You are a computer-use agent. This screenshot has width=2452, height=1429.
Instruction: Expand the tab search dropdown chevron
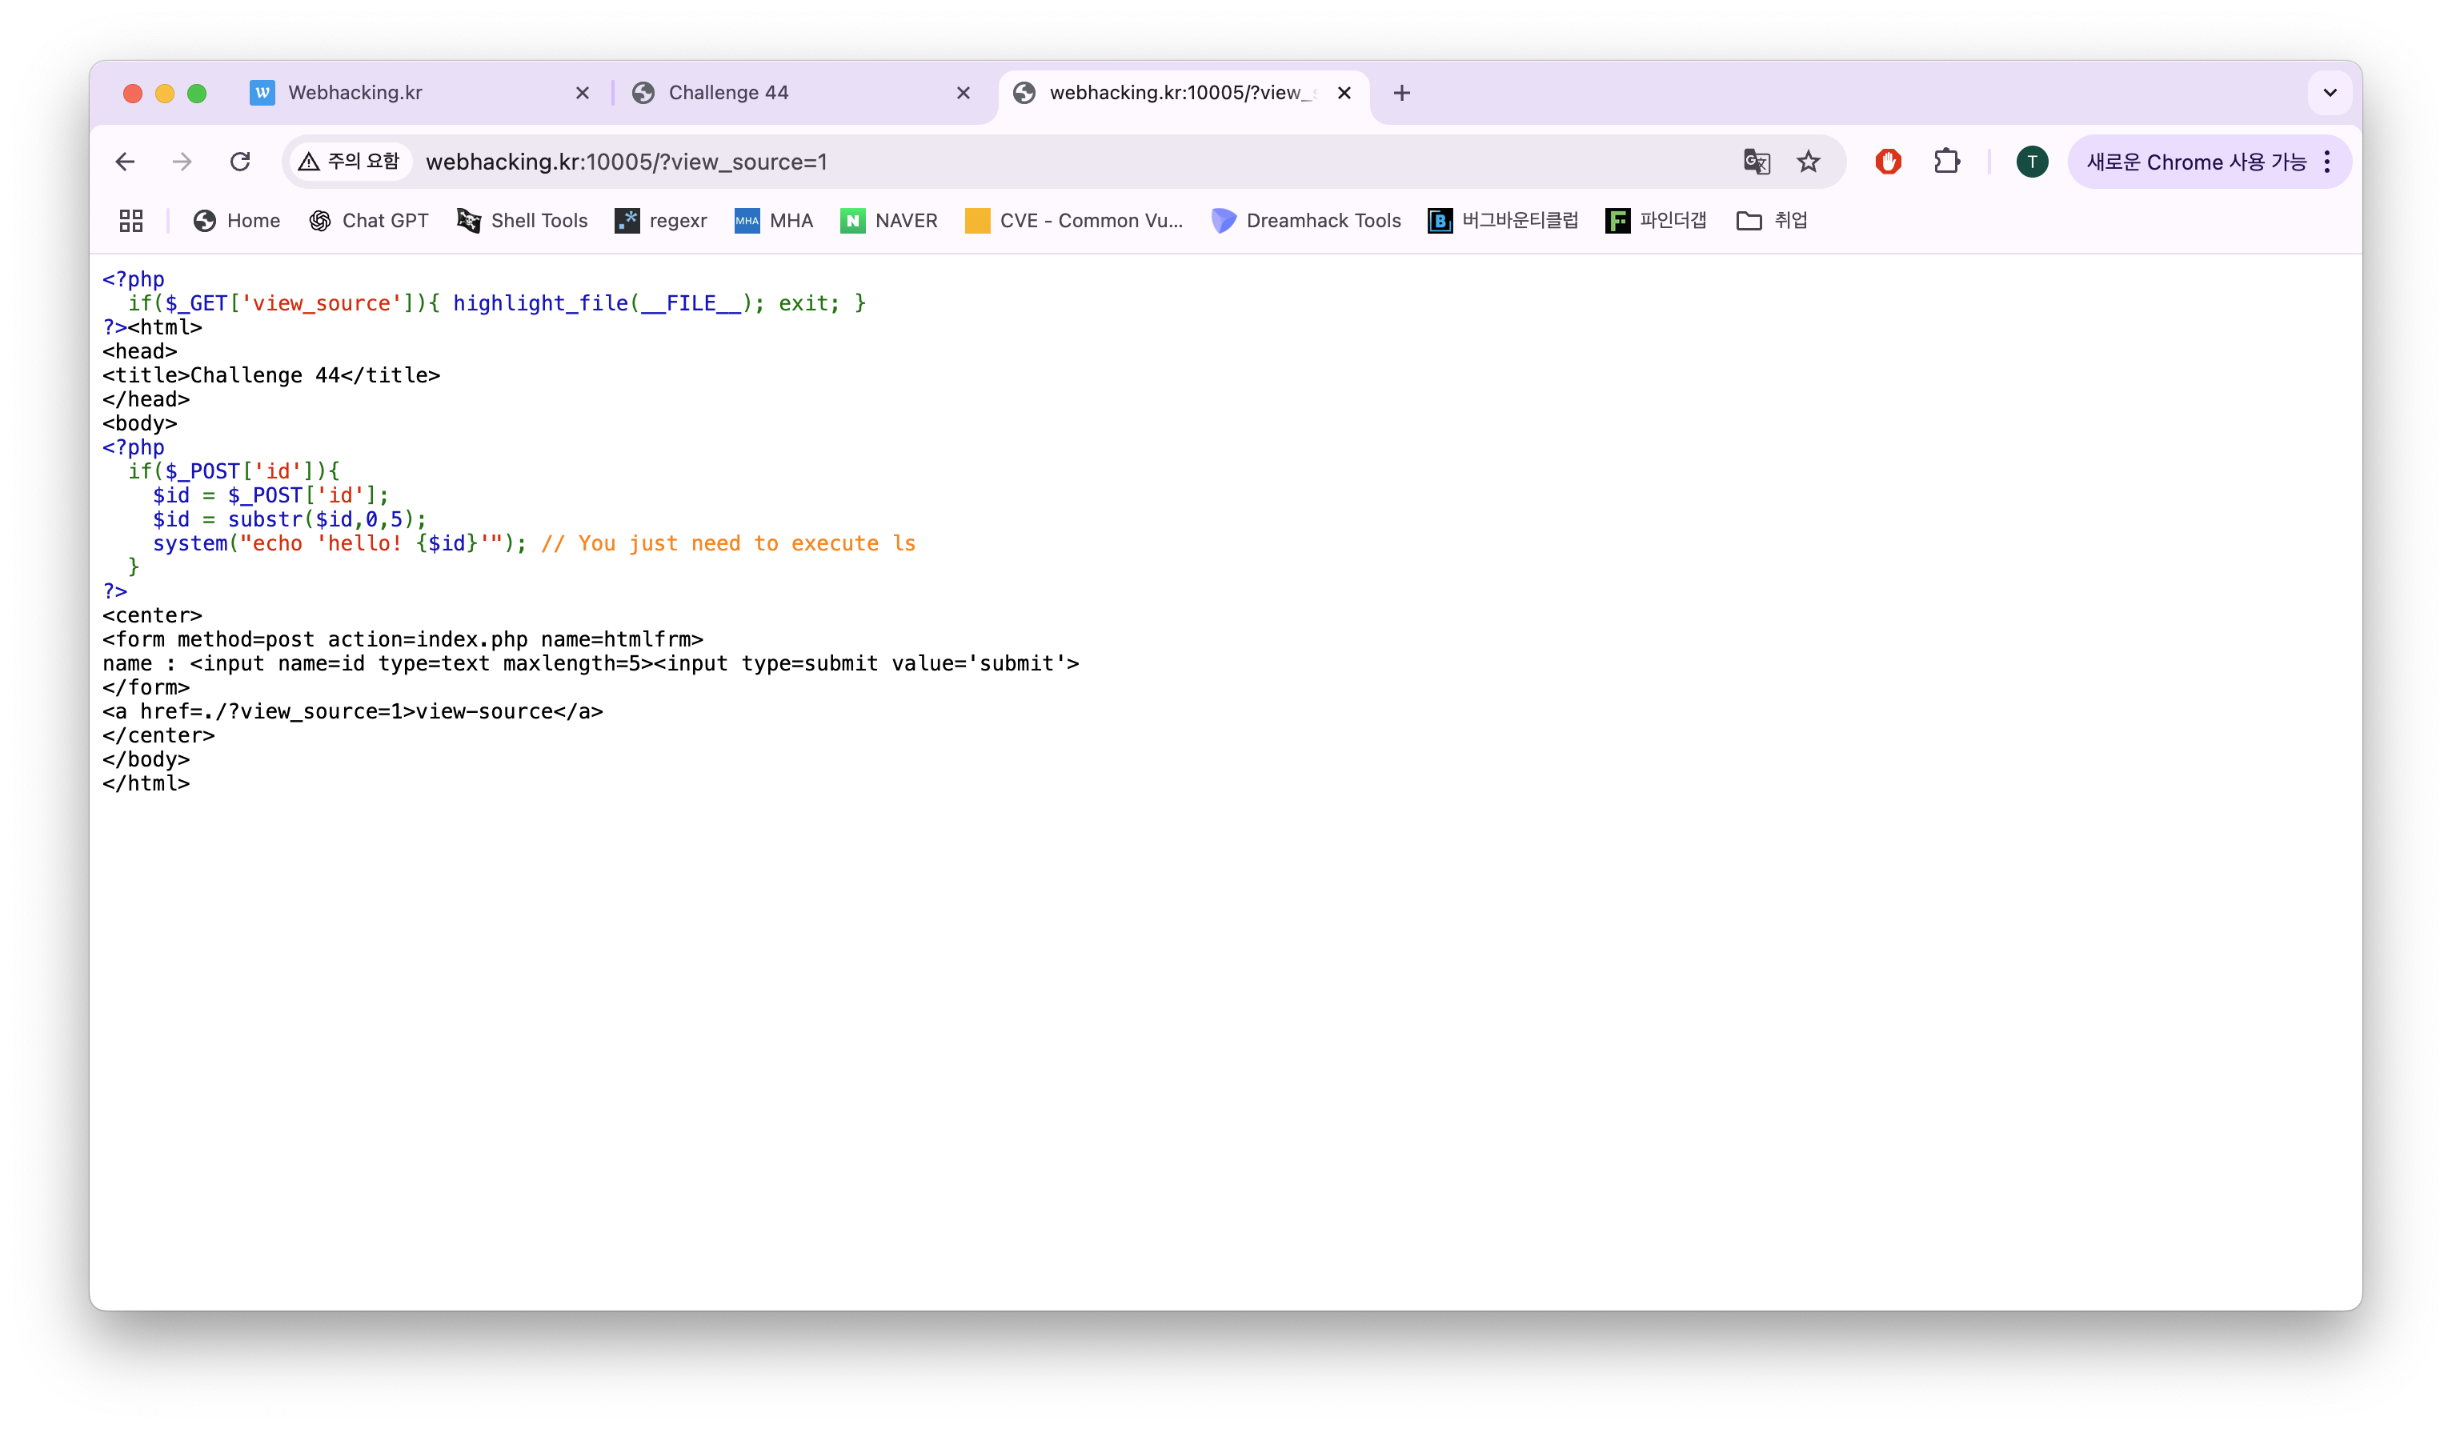point(2330,94)
